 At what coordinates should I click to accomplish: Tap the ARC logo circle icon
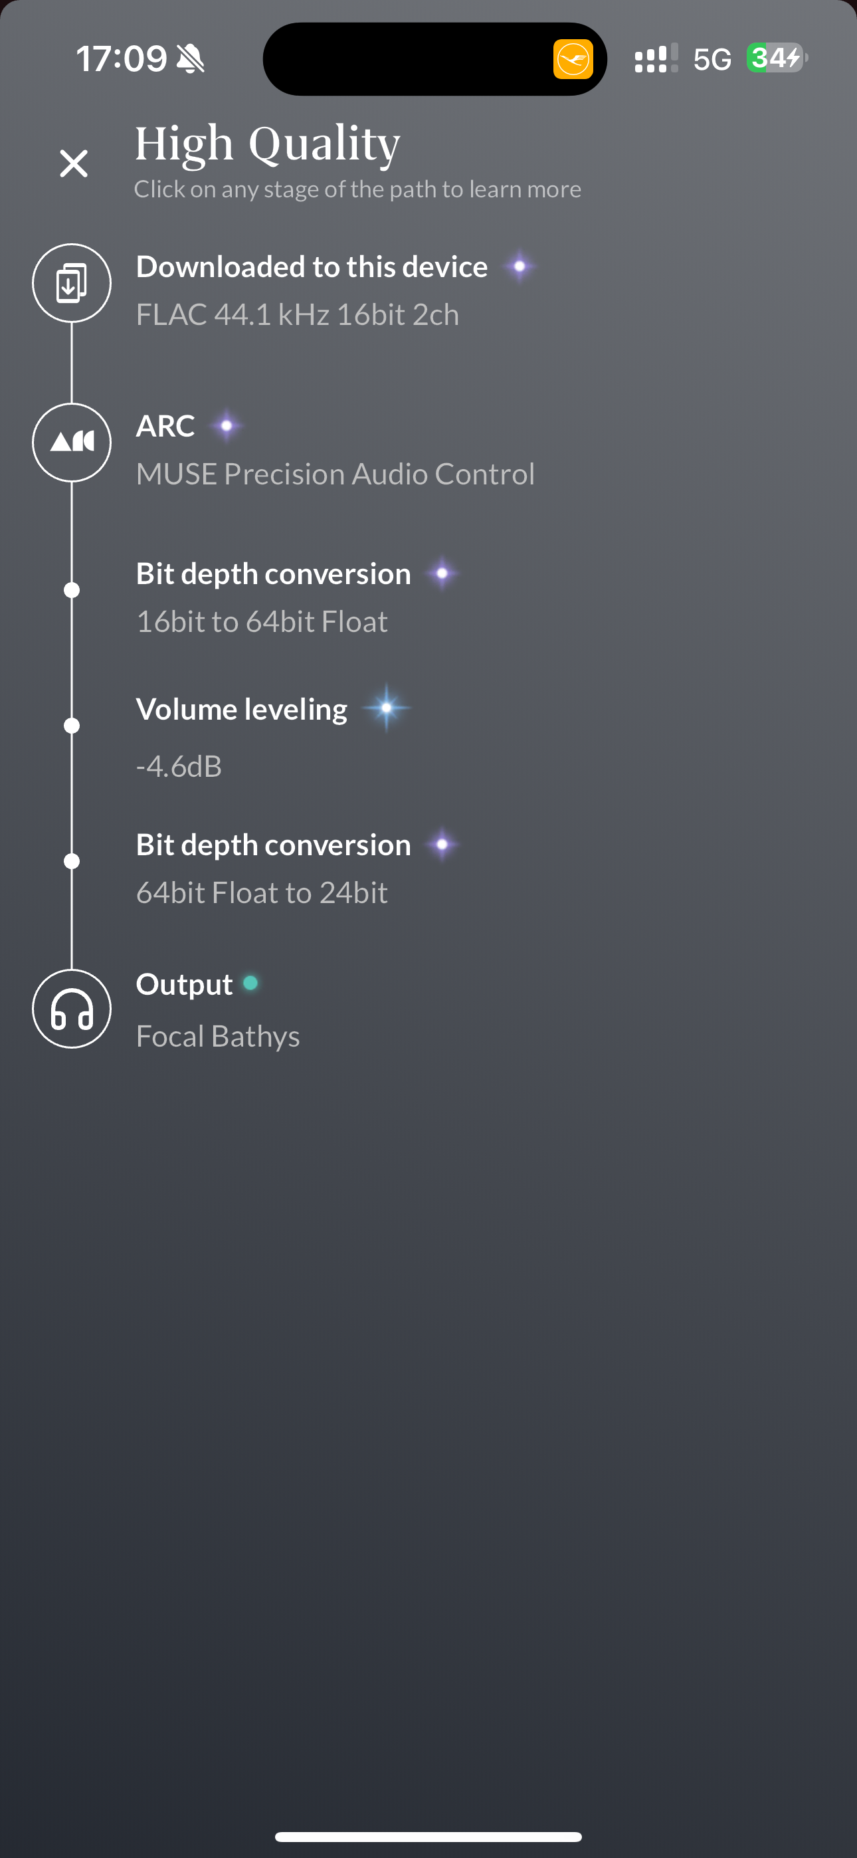tap(72, 442)
